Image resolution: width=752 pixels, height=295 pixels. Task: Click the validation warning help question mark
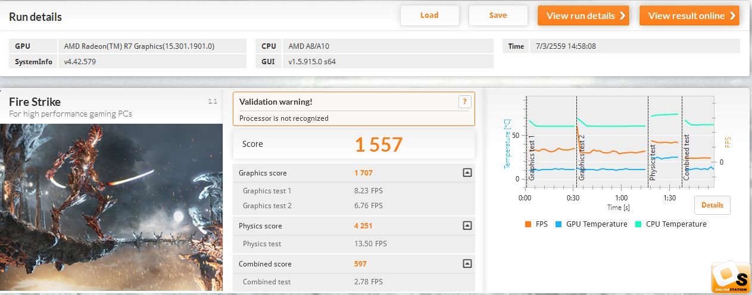tap(464, 102)
